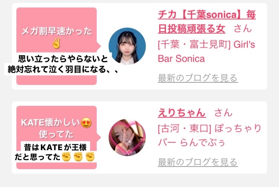Viewport: 279px width, 187px height.
Task: Click caption 昔はKATEが王様 text overlay
Action: coord(55,147)
